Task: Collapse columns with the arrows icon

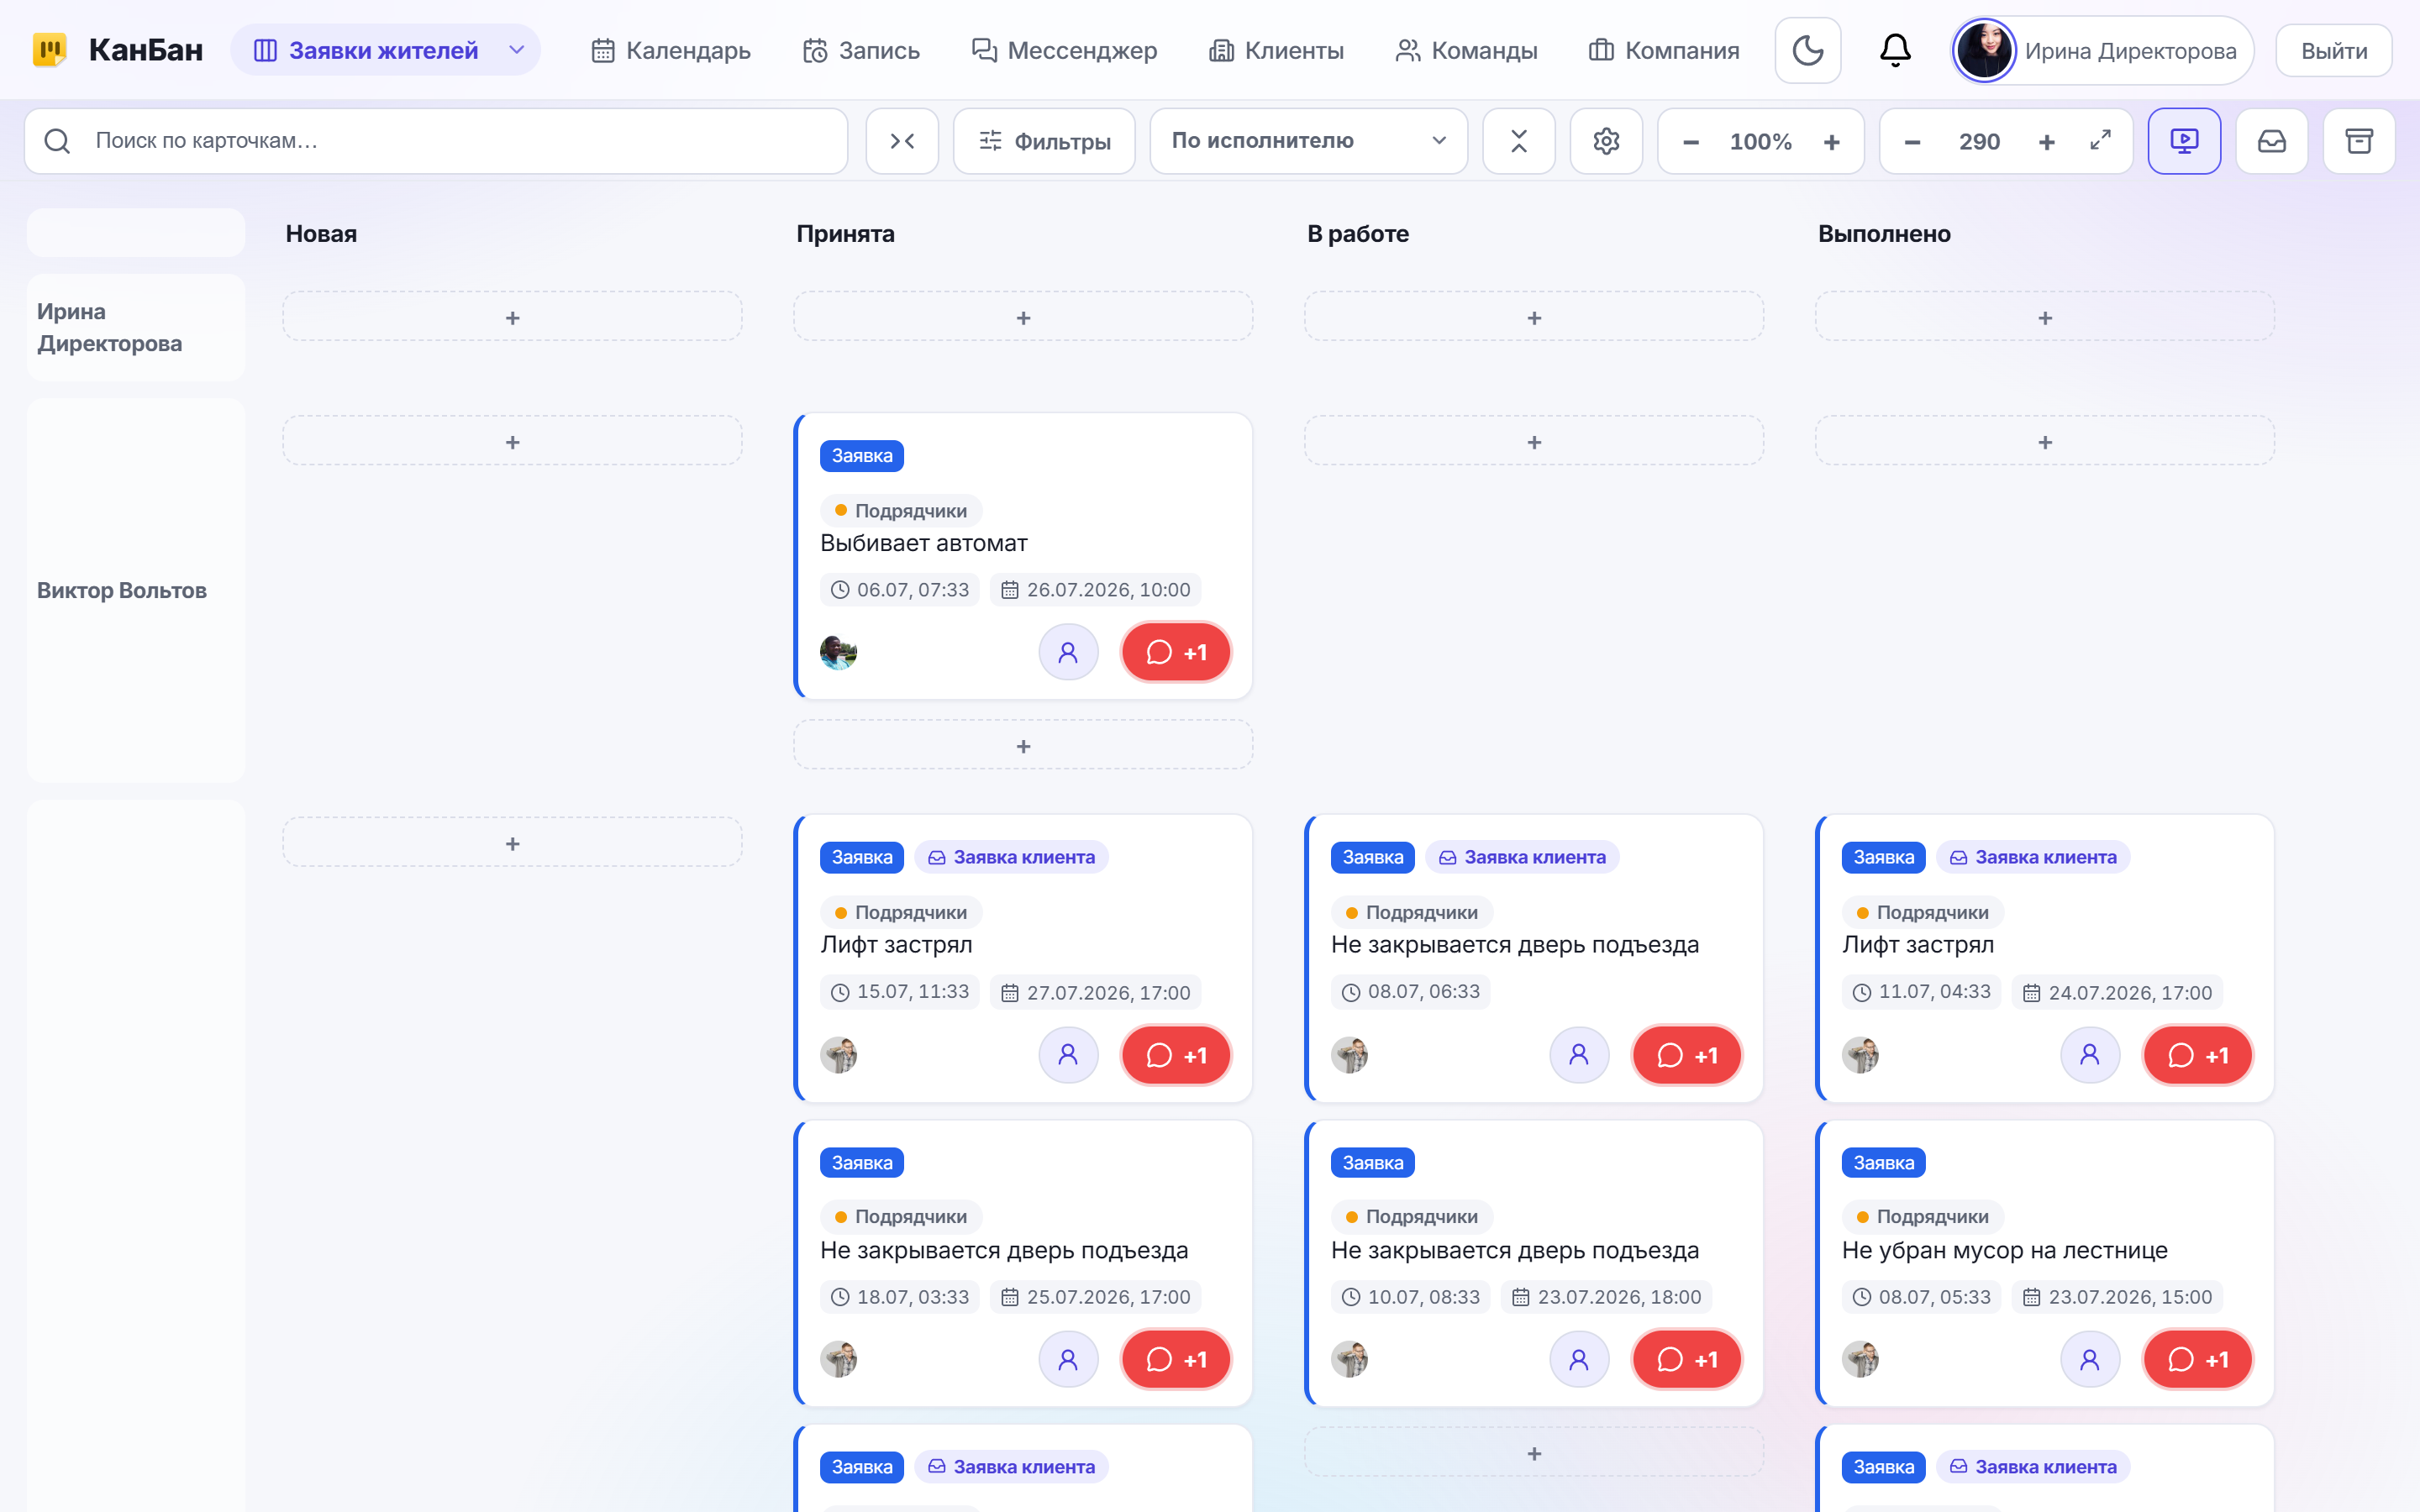Action: click(x=902, y=141)
